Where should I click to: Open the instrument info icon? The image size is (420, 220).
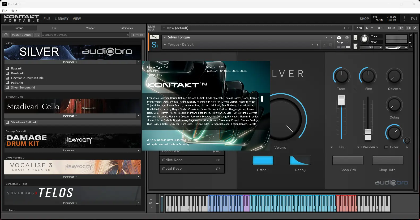coord(347,38)
